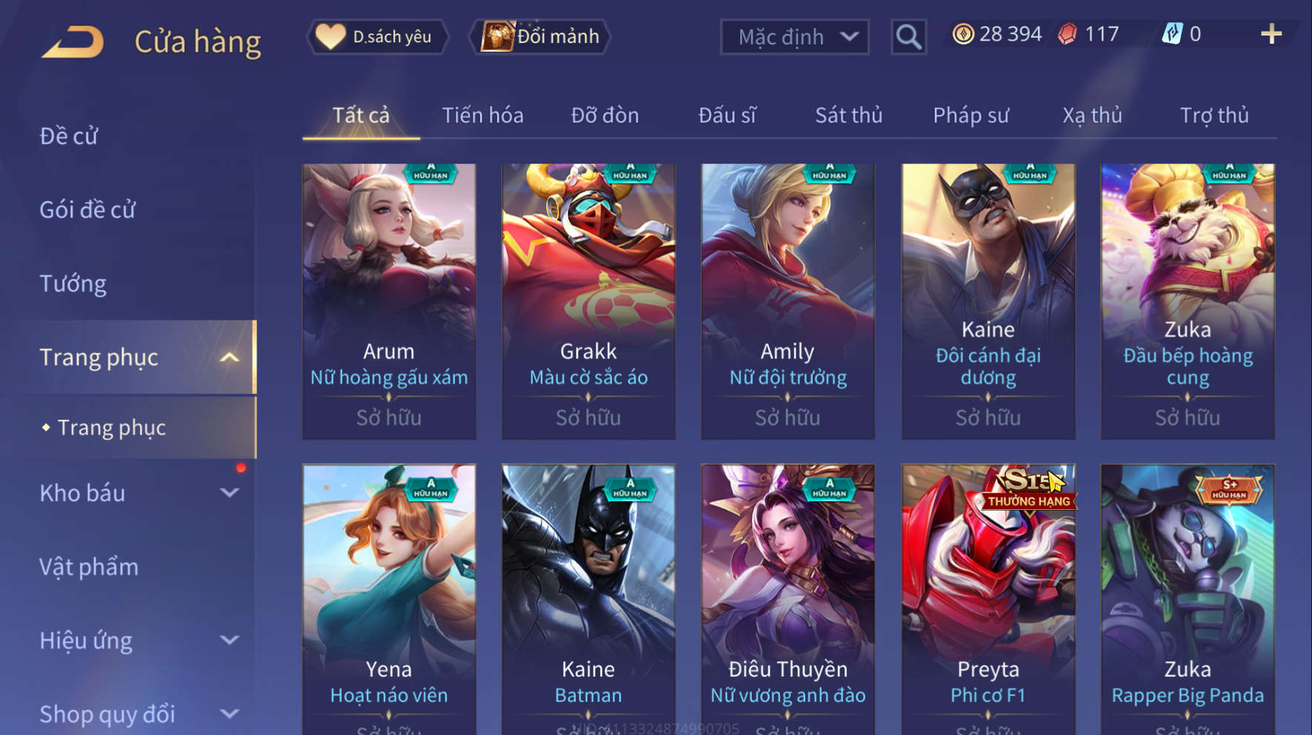Click the red ruby currency icon
The height and width of the screenshot is (735, 1312).
pyautogui.click(x=1068, y=34)
